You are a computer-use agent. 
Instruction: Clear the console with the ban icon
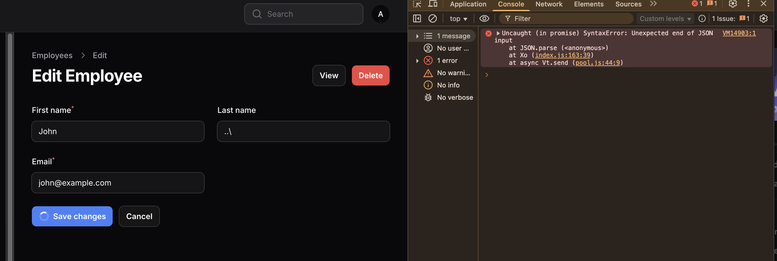point(433,18)
